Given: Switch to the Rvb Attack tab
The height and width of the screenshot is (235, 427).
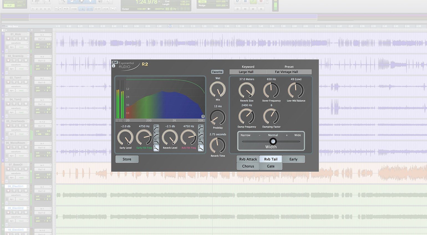Looking at the screenshot, I should [x=248, y=159].
